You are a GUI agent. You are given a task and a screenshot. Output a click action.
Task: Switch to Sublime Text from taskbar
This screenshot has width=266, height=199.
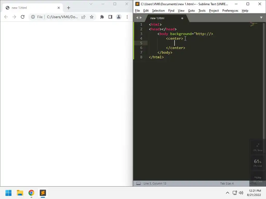43,193
